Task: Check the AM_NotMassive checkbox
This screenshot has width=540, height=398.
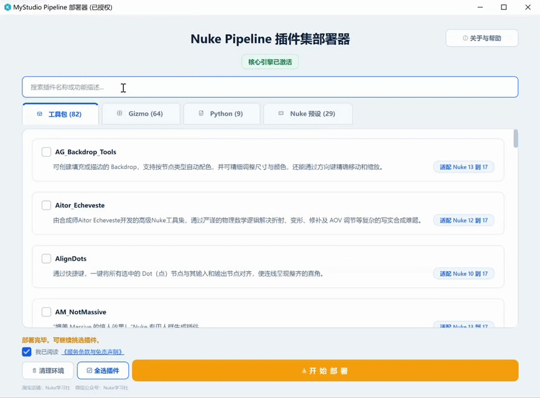Action: tap(46, 312)
